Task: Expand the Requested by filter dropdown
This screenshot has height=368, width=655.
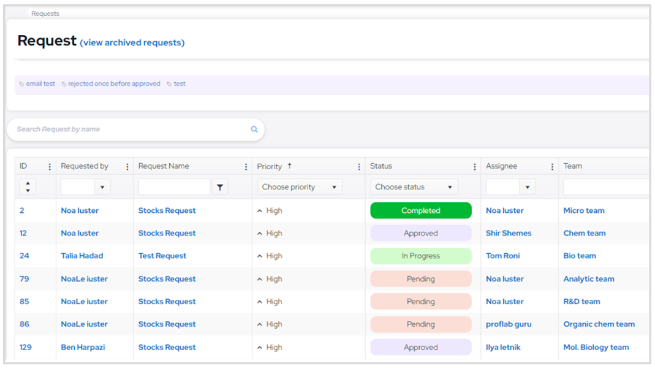Action: pos(102,187)
